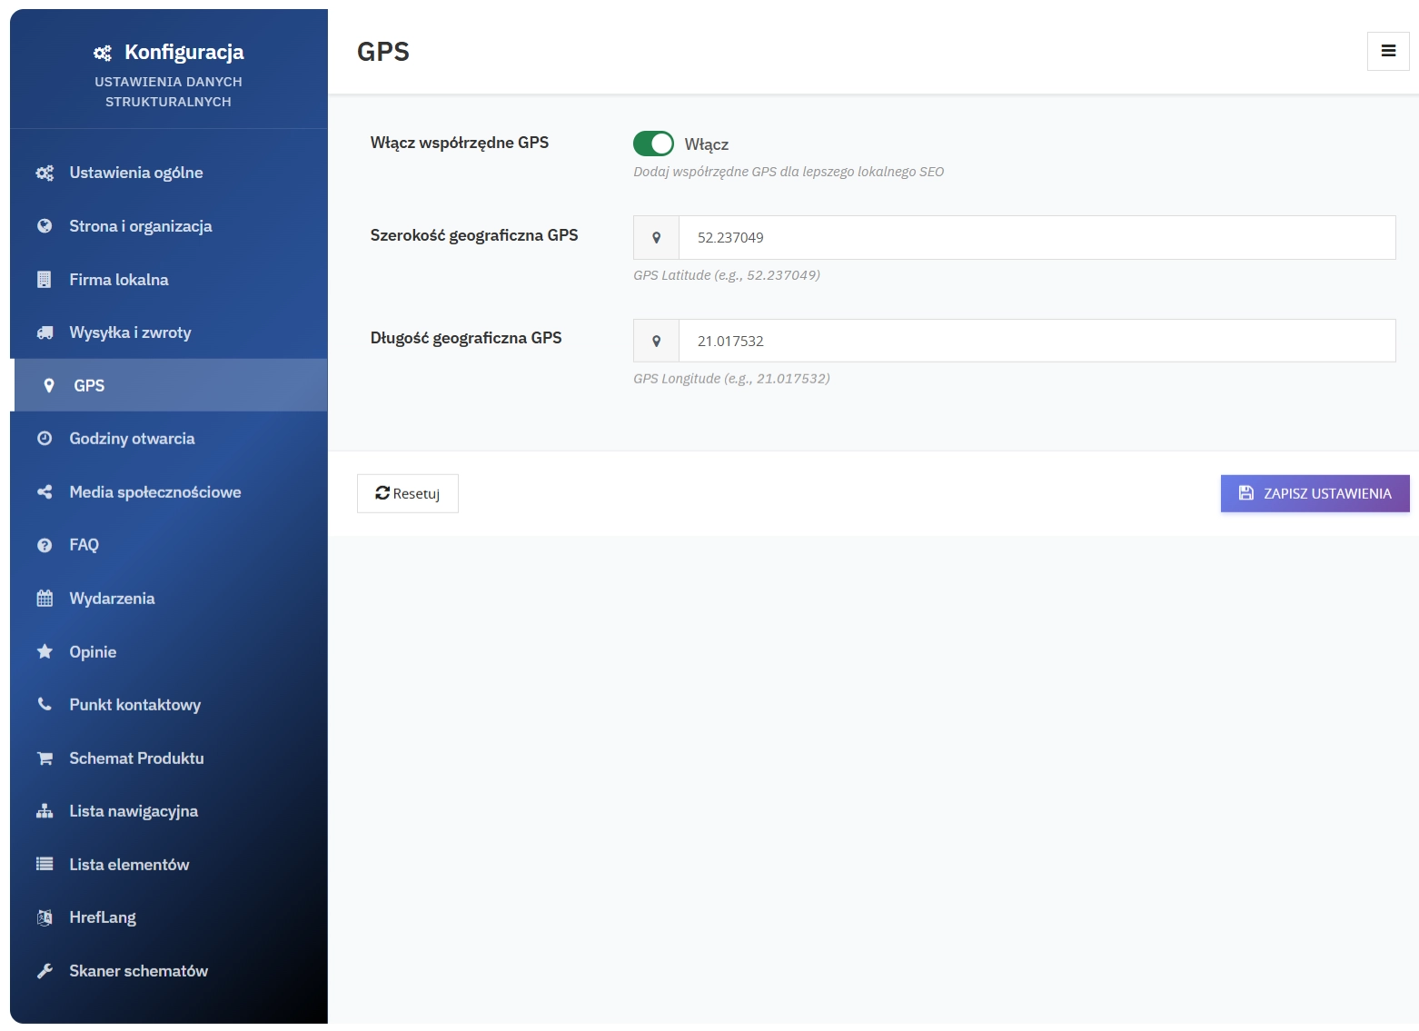
Task: Click the map pin icon in the longitude field
Action: [656, 341]
